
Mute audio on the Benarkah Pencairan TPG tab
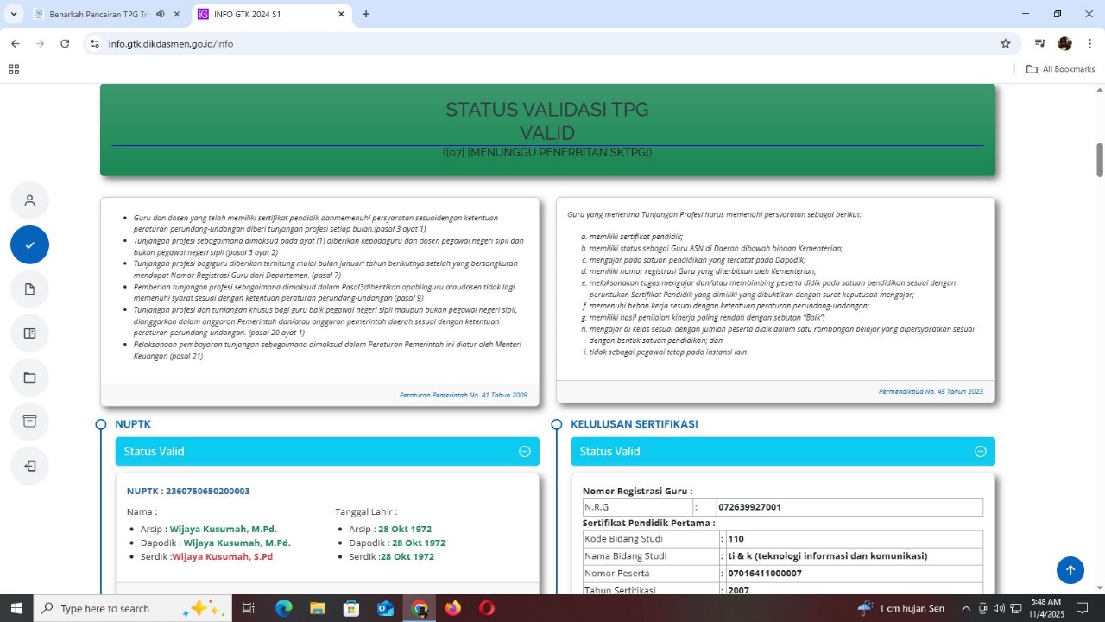(x=161, y=15)
